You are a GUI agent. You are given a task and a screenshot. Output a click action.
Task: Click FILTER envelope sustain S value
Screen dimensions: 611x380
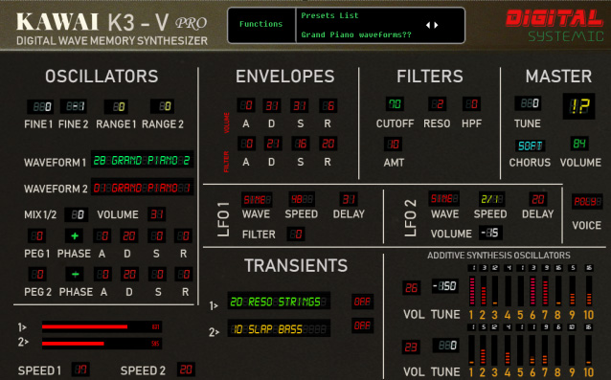(301, 144)
